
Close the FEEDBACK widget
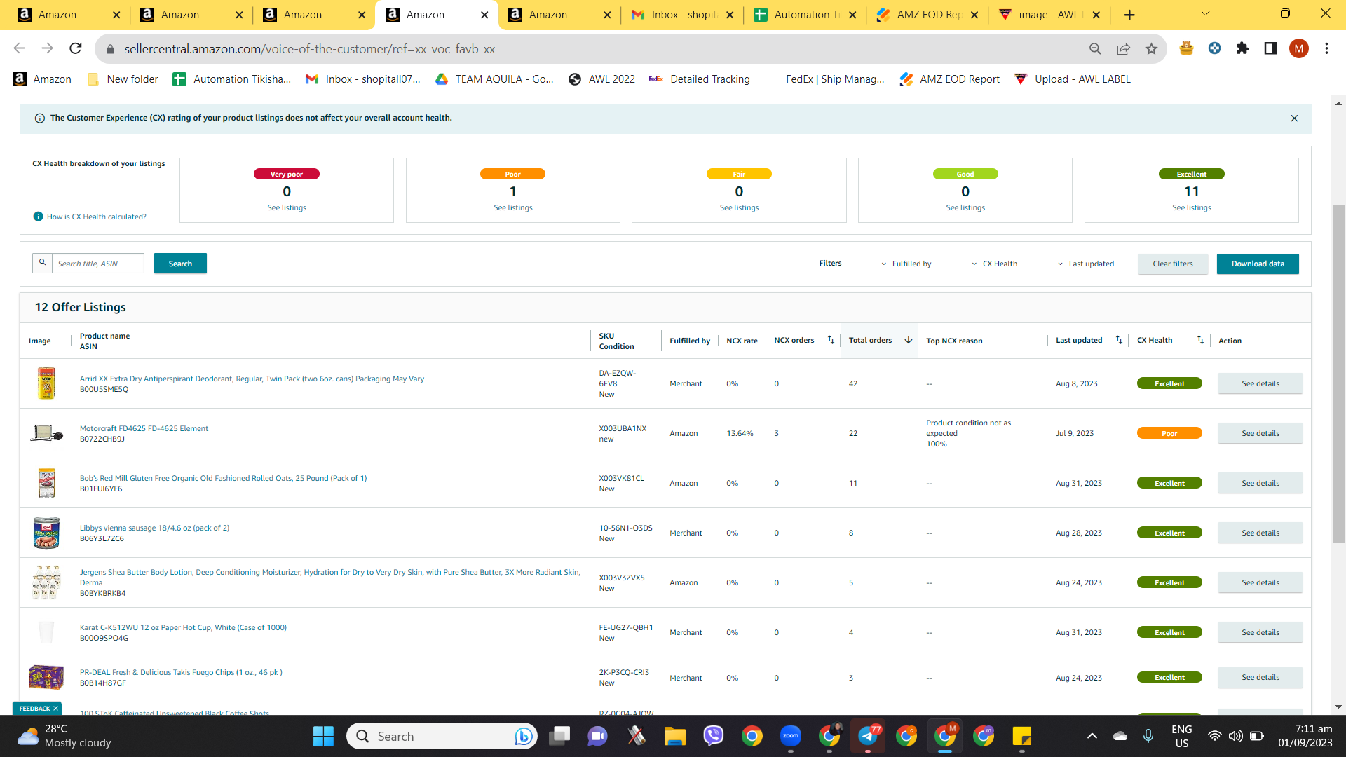55,709
